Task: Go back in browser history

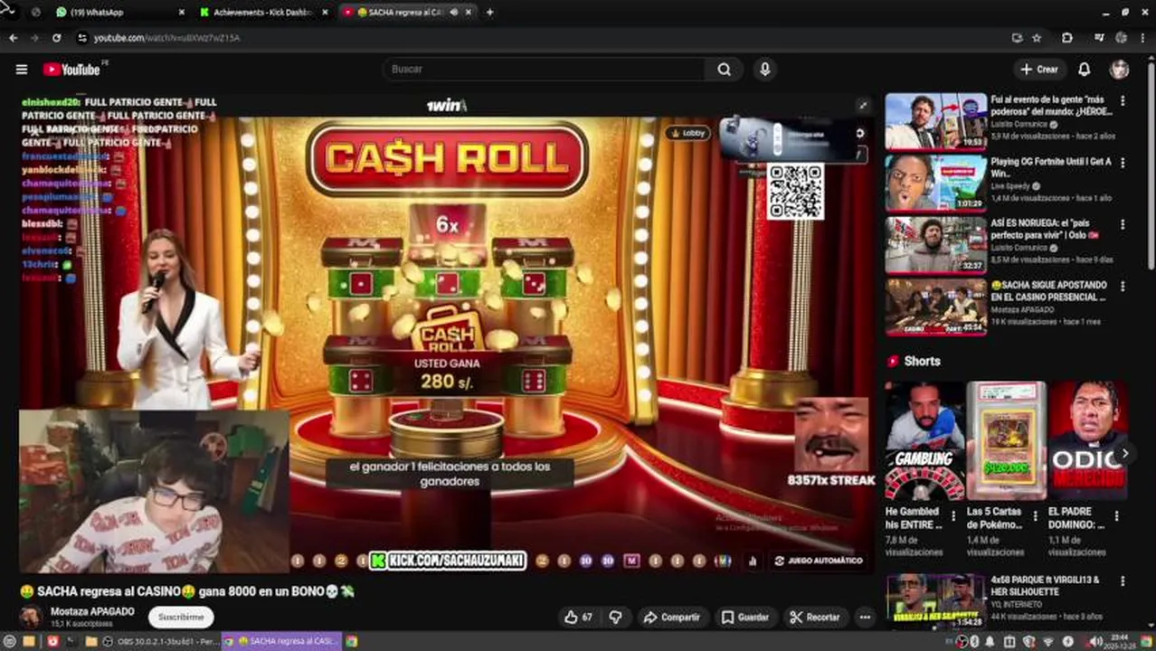Action: [x=13, y=38]
